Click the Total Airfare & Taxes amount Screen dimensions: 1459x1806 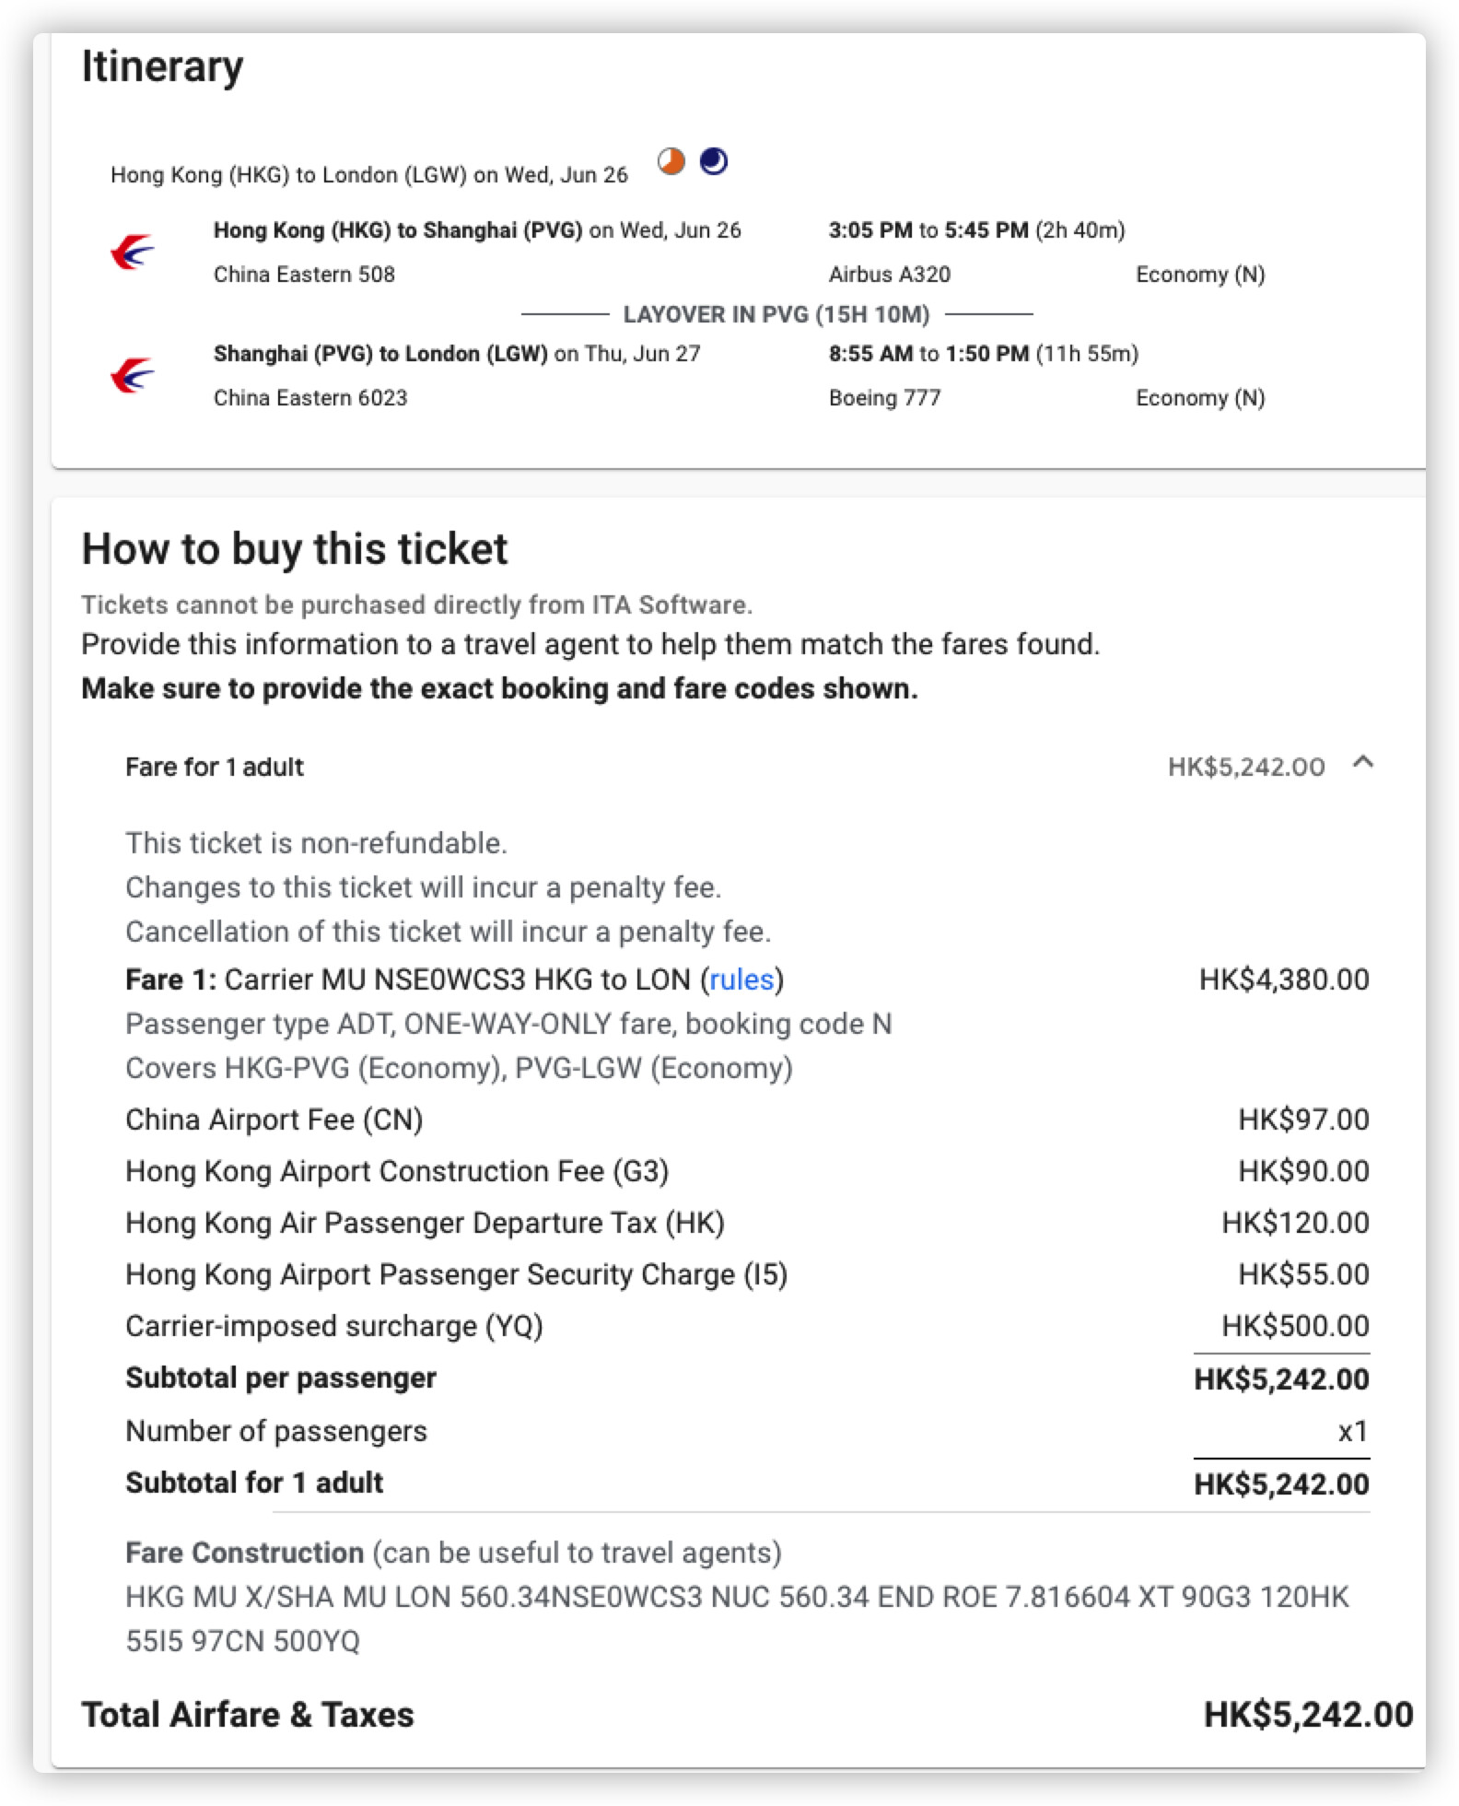[1308, 1715]
